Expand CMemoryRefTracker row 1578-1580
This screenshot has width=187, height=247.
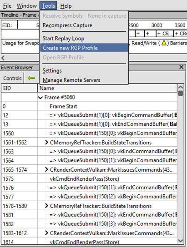coord(46,206)
